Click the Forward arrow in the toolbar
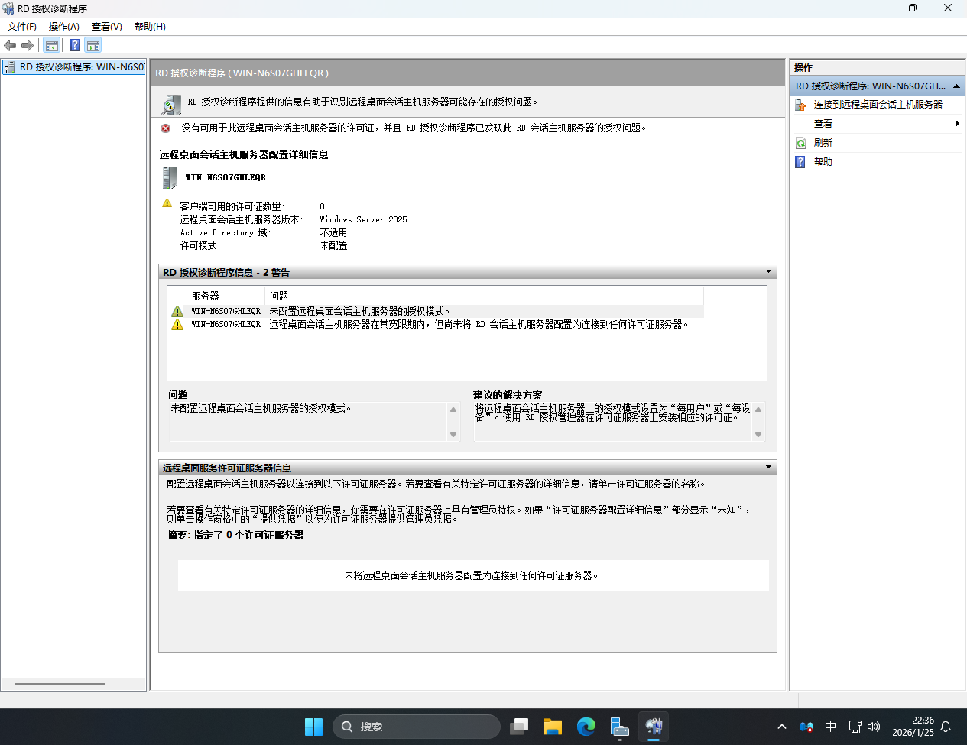The width and height of the screenshot is (967, 745). 28,46
